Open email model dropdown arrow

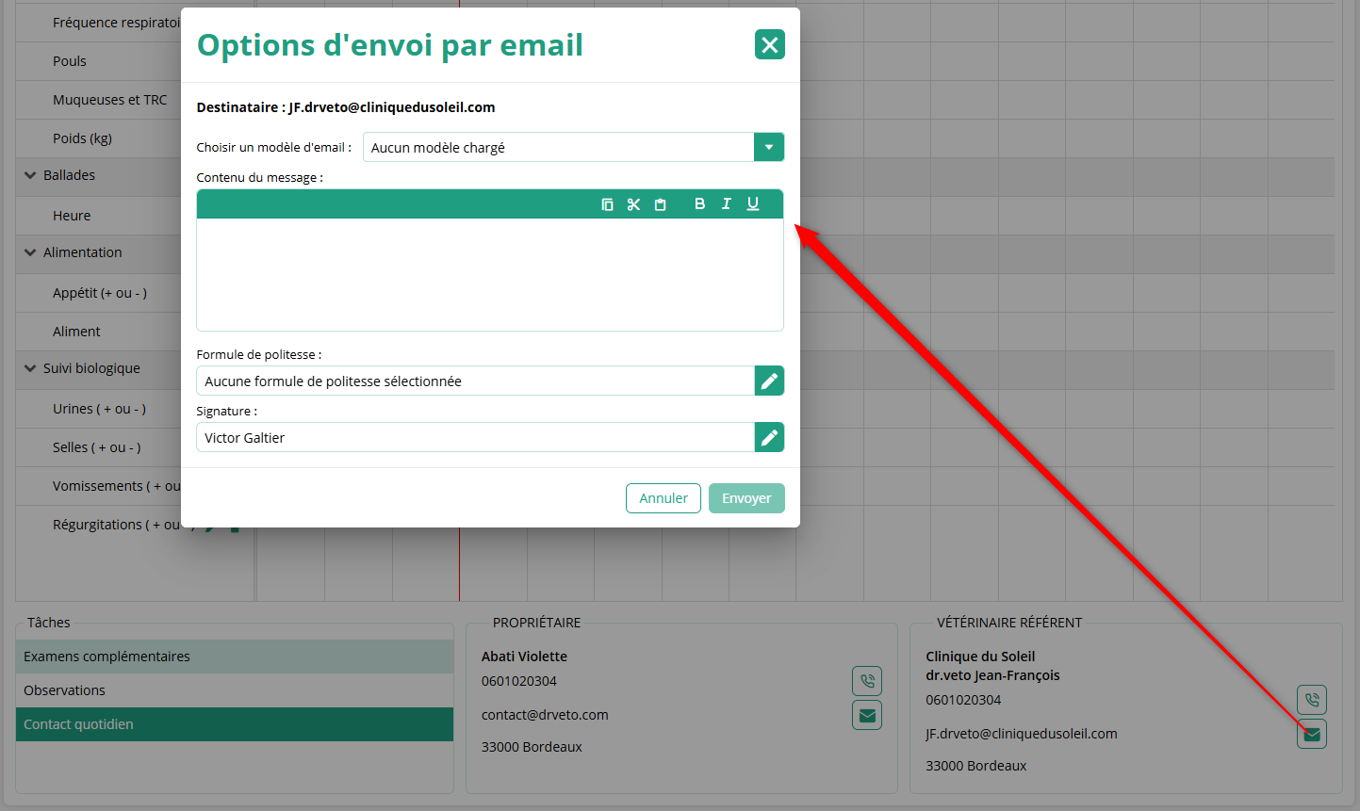768,147
